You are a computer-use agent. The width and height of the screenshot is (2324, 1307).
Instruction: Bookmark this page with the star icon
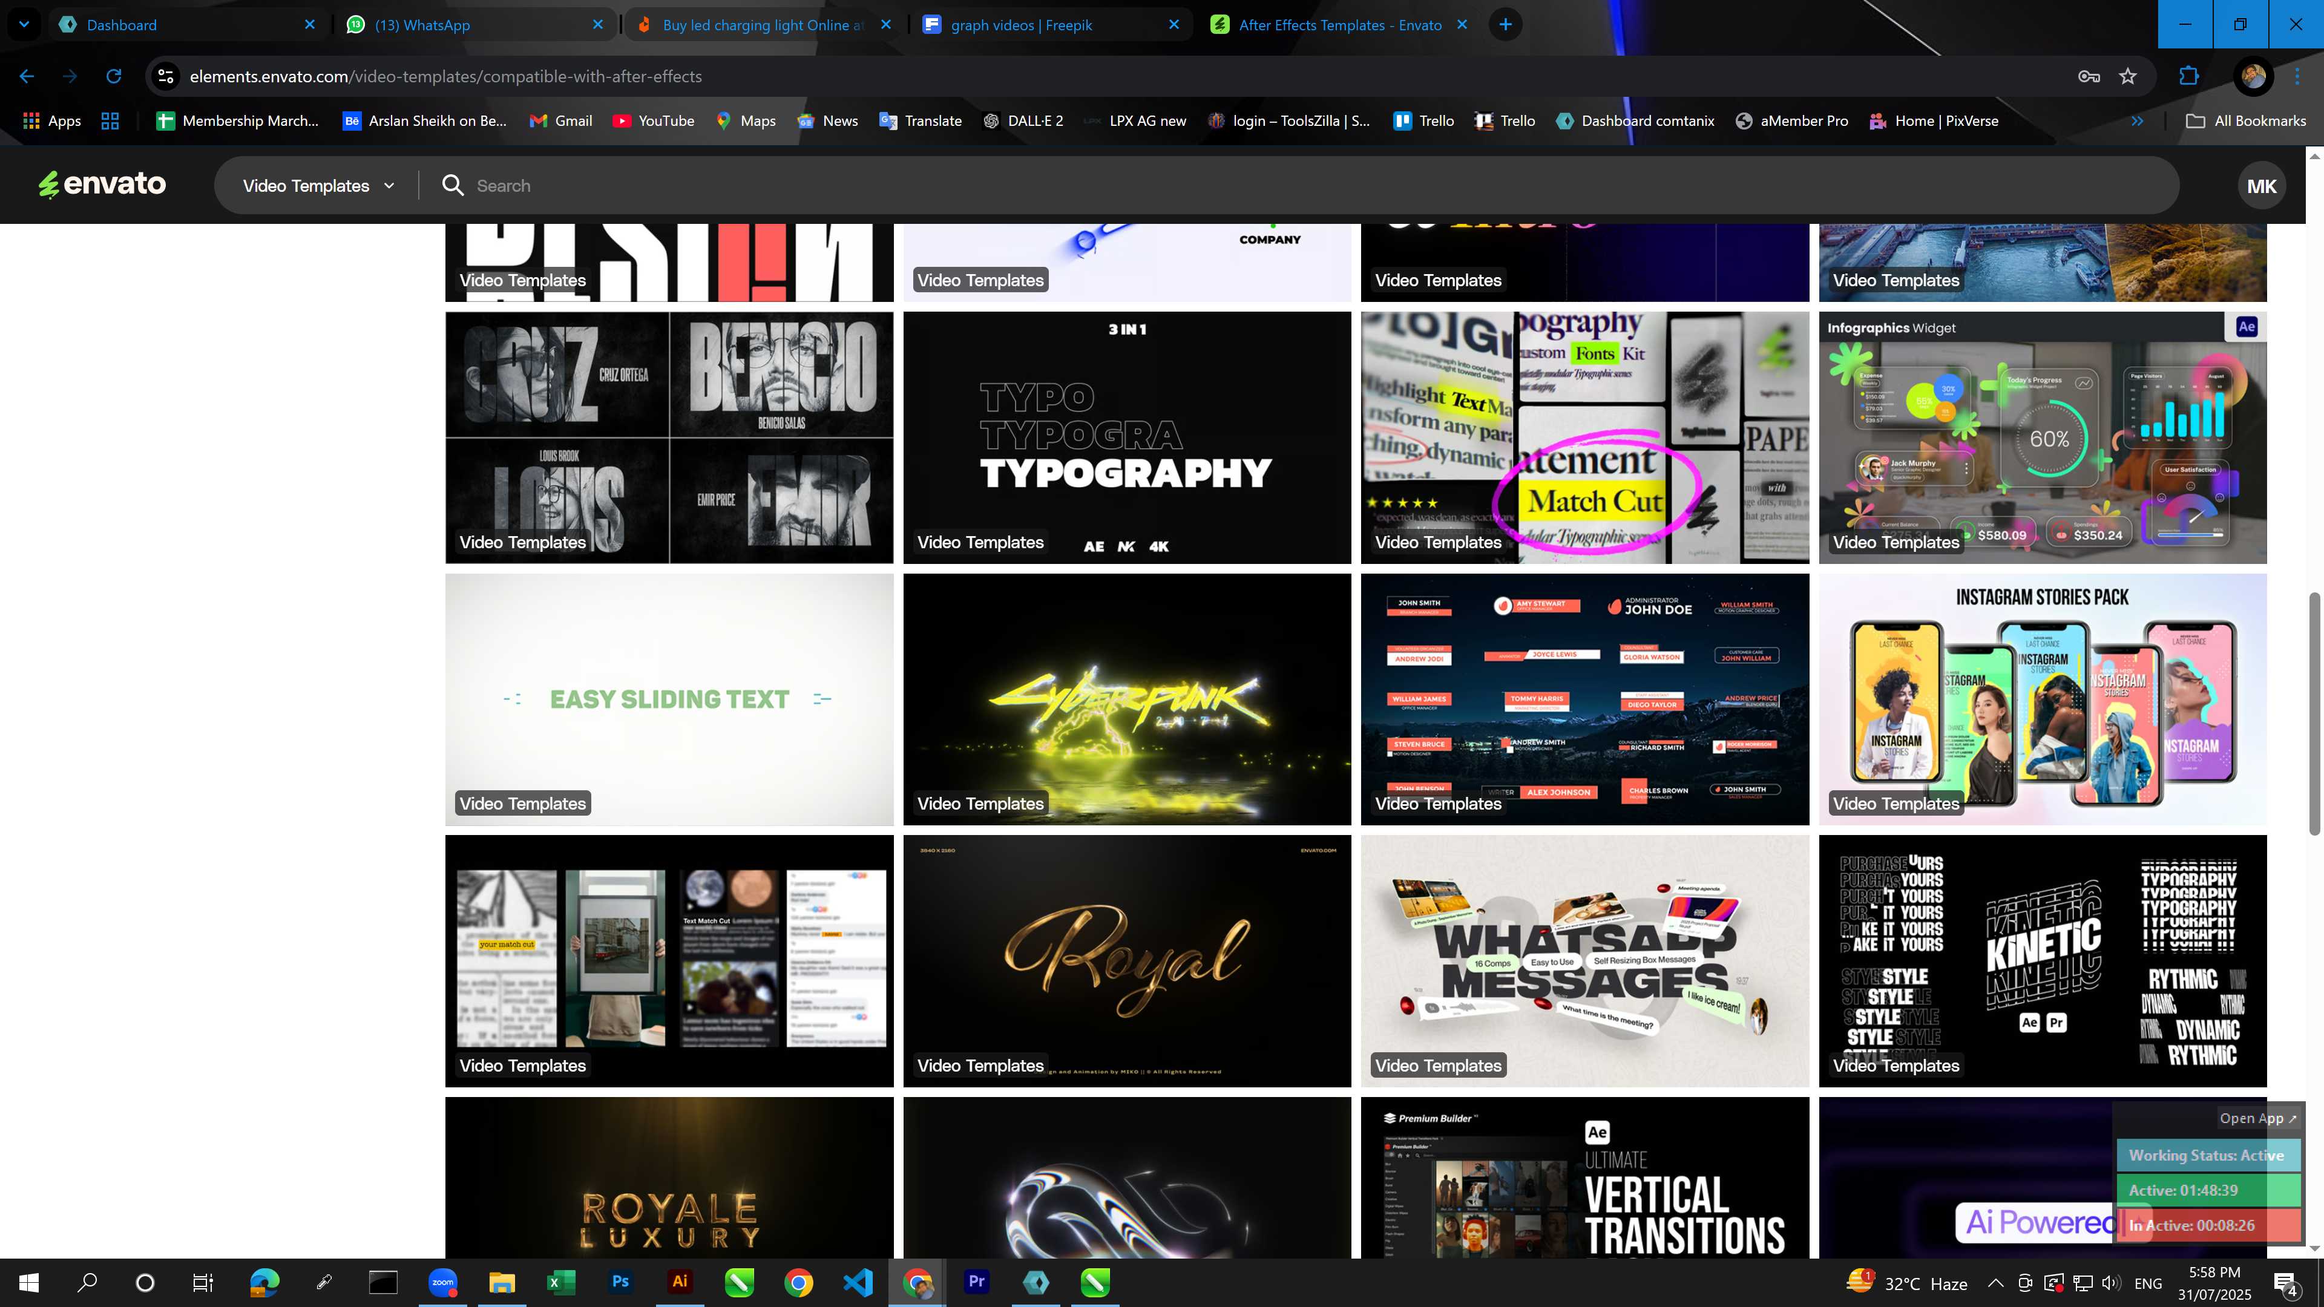point(2129,77)
